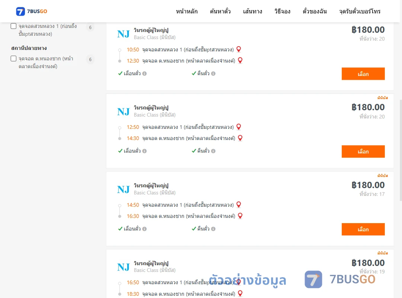This screenshot has height=298, width=402.
Task: Click the 12:50 departure time text
Action: tap(133, 127)
